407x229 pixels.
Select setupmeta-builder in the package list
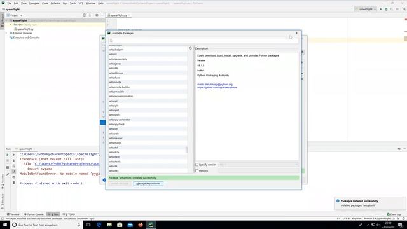[148, 87]
